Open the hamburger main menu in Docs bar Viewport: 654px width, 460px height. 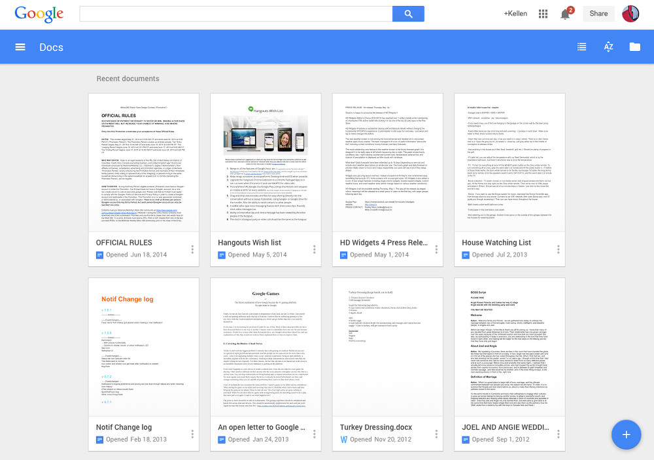(x=20, y=47)
